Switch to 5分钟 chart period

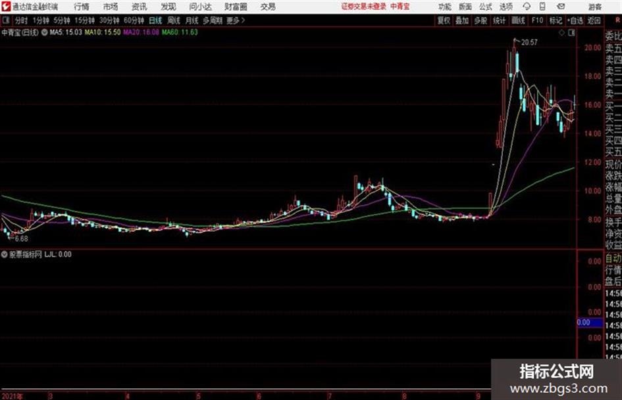[62, 20]
